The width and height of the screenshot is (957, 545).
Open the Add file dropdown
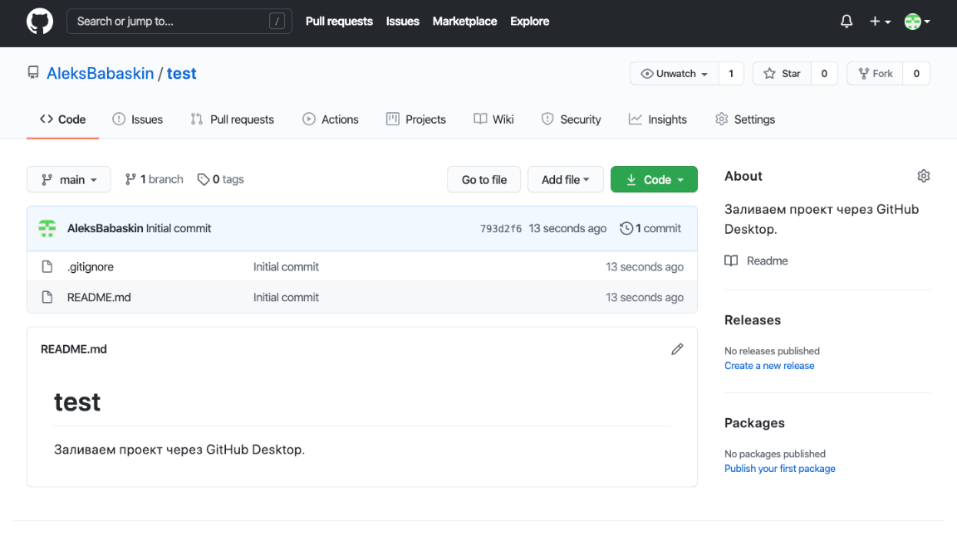click(565, 179)
